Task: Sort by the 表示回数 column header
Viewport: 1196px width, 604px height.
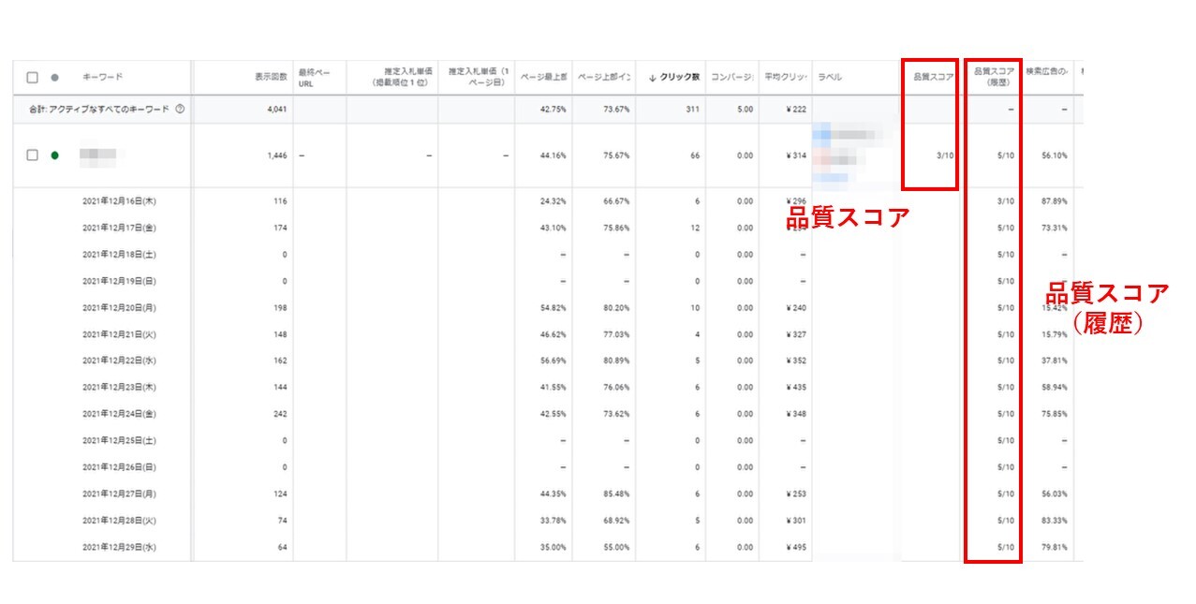Action: 271,78
